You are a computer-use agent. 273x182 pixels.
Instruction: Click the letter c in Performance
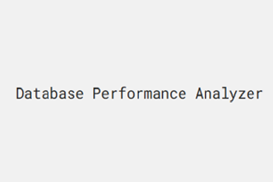(x=173, y=93)
